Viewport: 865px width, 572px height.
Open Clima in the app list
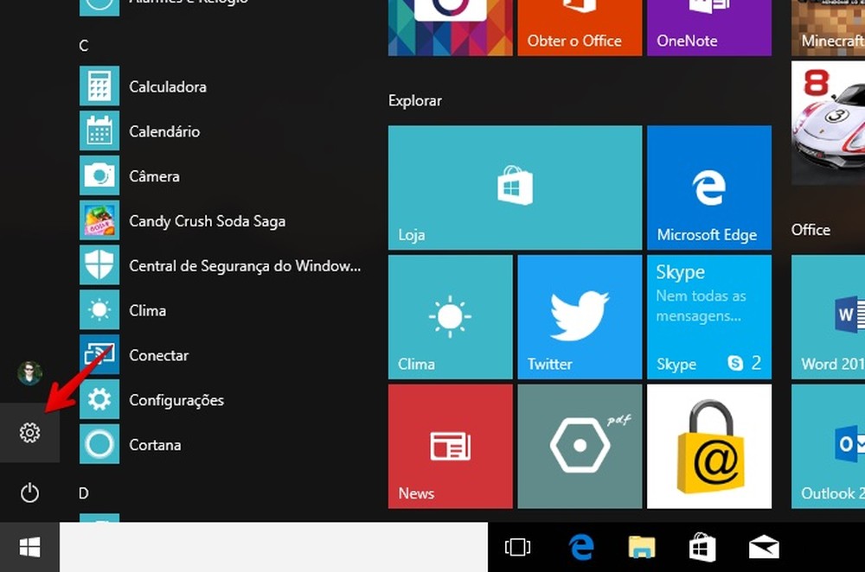(221, 309)
